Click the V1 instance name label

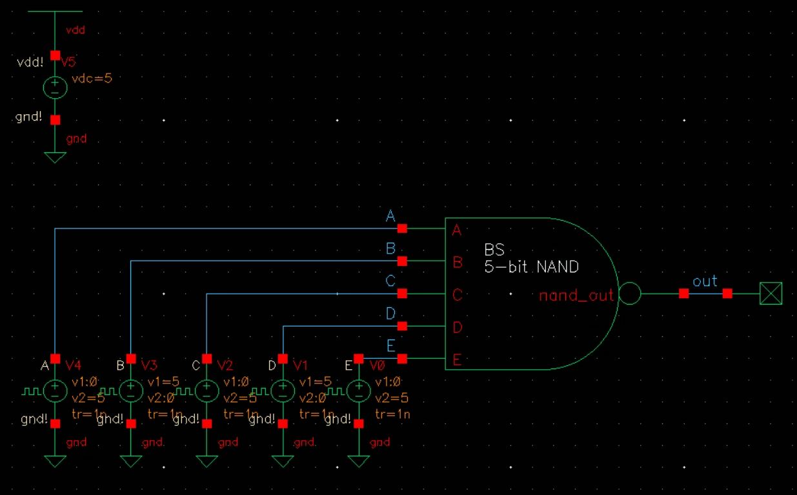300,365
